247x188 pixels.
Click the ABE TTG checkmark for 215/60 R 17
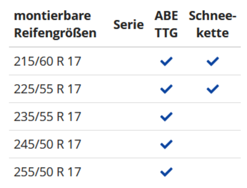(166, 62)
